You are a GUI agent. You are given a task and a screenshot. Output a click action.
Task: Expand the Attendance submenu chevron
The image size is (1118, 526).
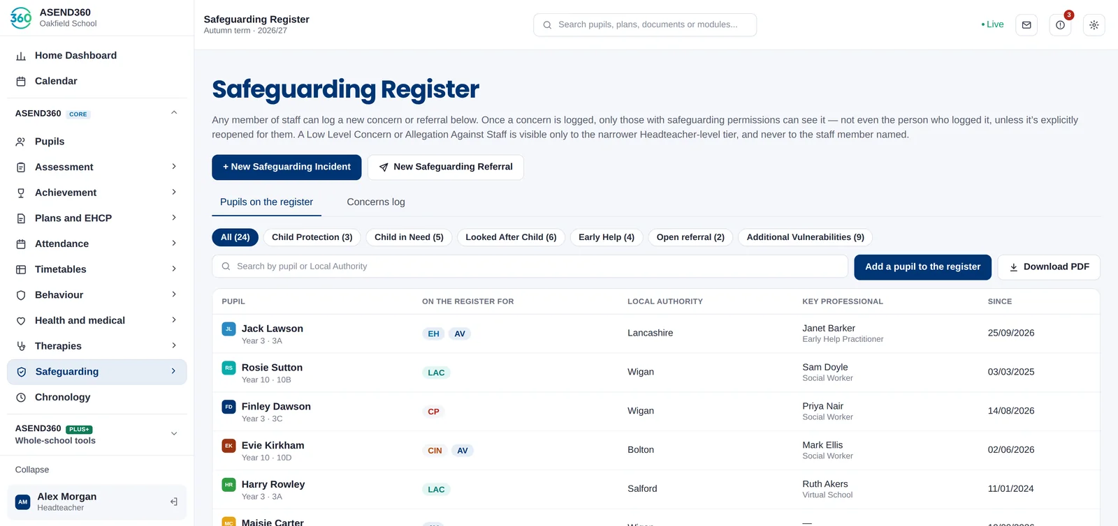(x=174, y=243)
